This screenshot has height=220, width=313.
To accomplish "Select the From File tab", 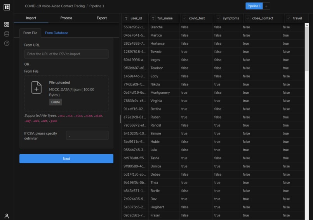I will click(30, 33).
